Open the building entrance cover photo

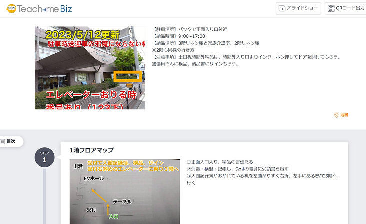pos(90,68)
